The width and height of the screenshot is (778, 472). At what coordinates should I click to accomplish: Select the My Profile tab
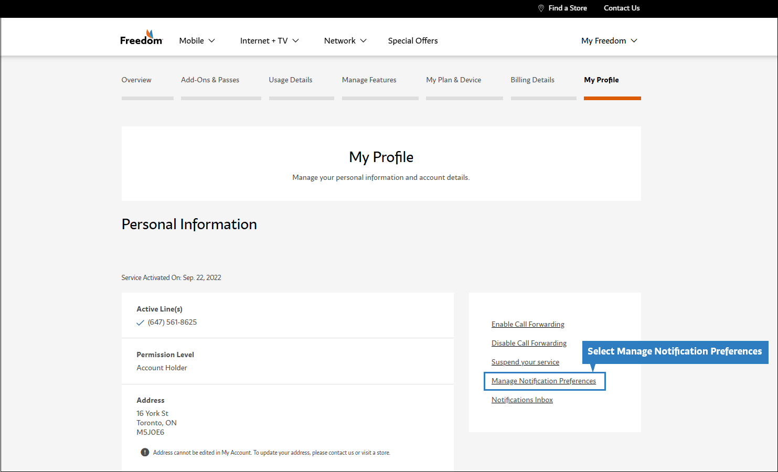pyautogui.click(x=601, y=80)
